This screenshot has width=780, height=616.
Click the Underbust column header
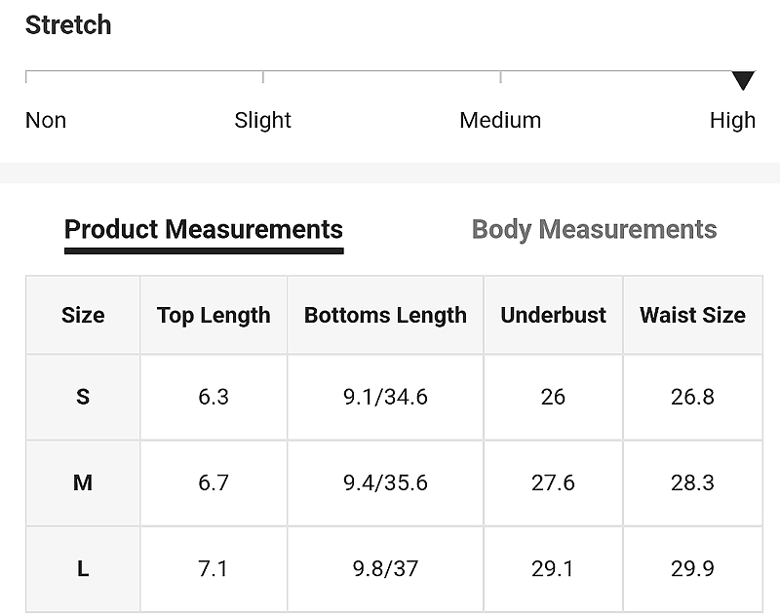(553, 315)
